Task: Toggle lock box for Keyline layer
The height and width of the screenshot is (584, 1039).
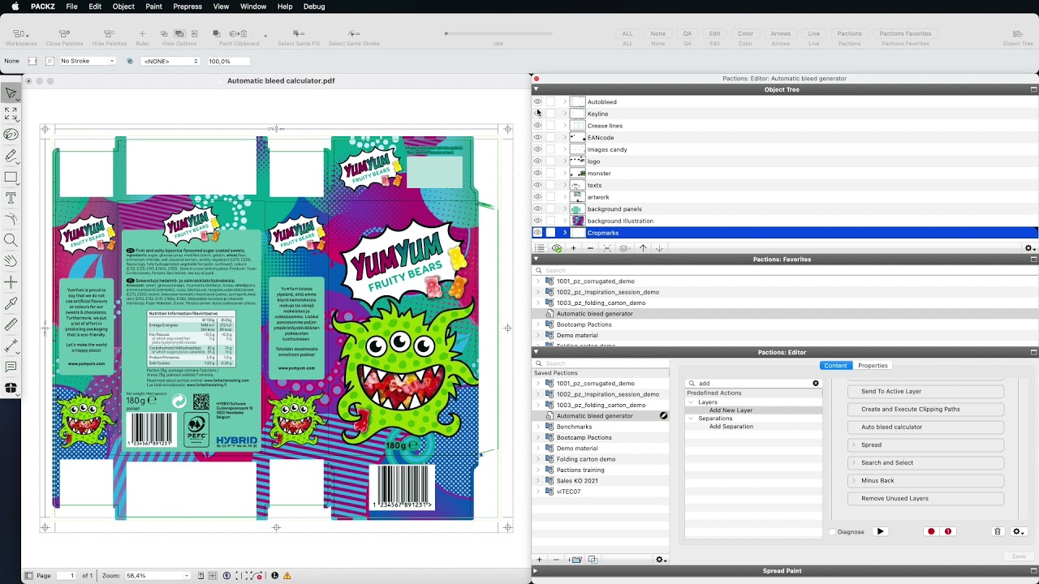Action: (x=551, y=114)
